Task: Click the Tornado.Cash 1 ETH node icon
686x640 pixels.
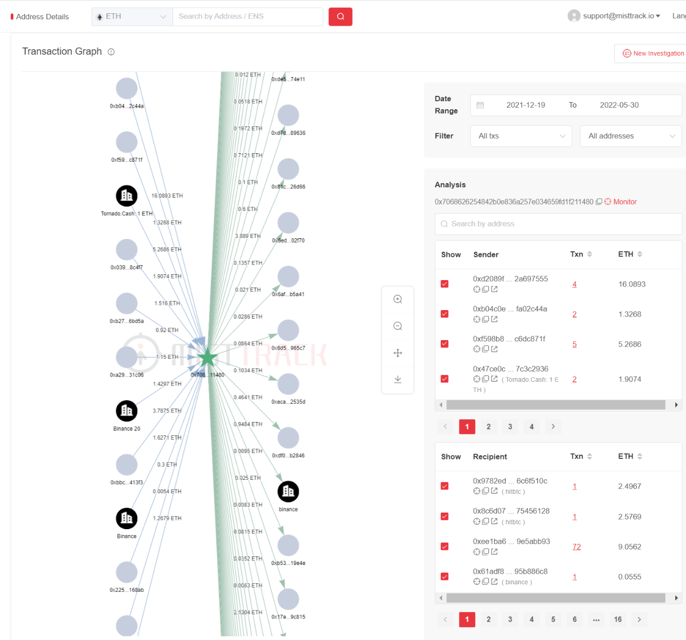Action: [126, 196]
